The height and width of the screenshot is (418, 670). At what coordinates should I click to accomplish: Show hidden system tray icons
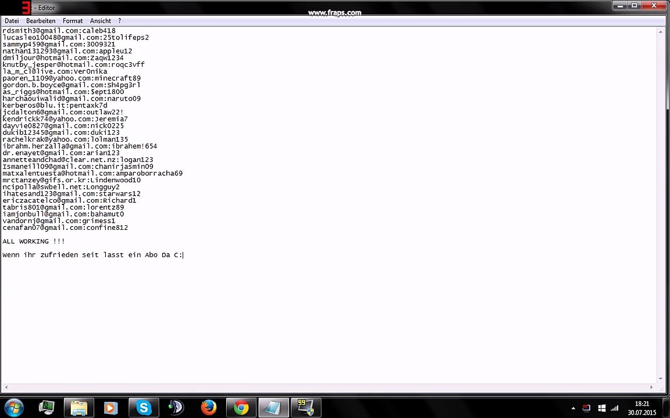[573, 409]
